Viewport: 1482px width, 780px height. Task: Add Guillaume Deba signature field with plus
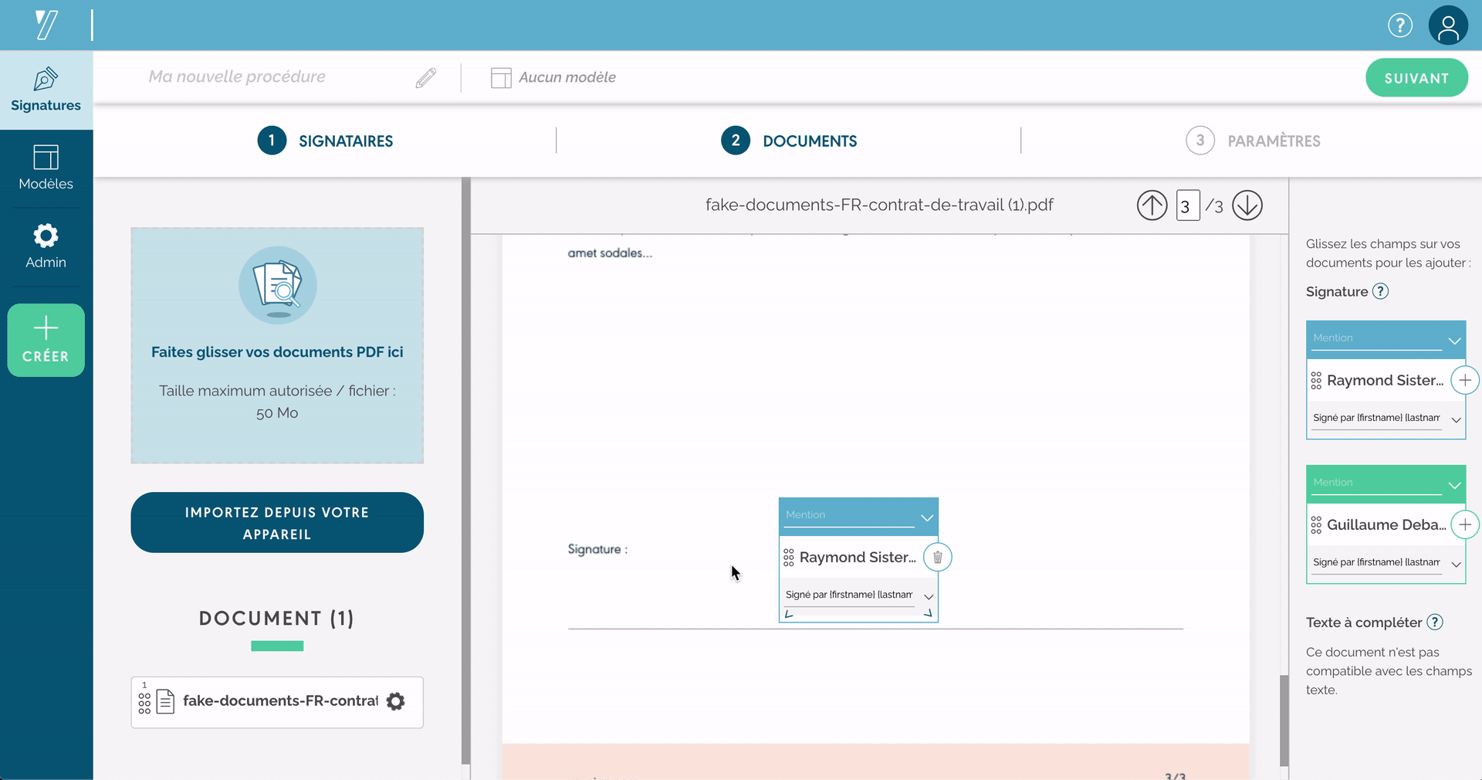tap(1464, 525)
